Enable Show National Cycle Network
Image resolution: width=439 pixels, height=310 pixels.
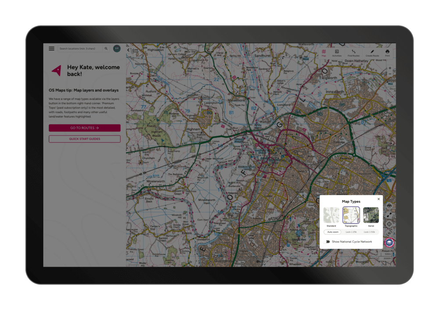(327, 241)
